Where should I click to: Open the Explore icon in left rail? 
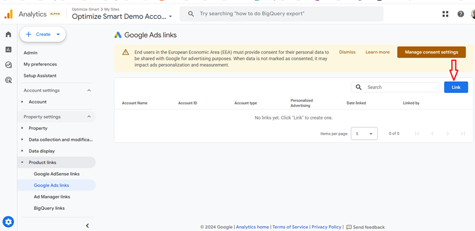click(x=8, y=65)
